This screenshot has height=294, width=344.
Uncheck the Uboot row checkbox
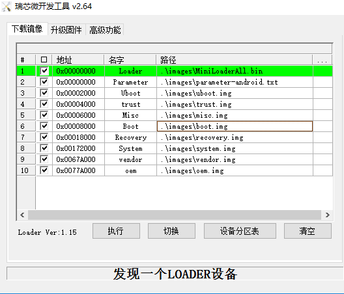[44, 93]
